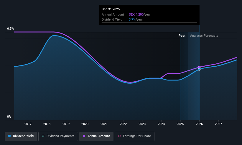Click the '3.7%/year' tooltip value
Viewport: 242px width, 145px height.
tap(136, 20)
